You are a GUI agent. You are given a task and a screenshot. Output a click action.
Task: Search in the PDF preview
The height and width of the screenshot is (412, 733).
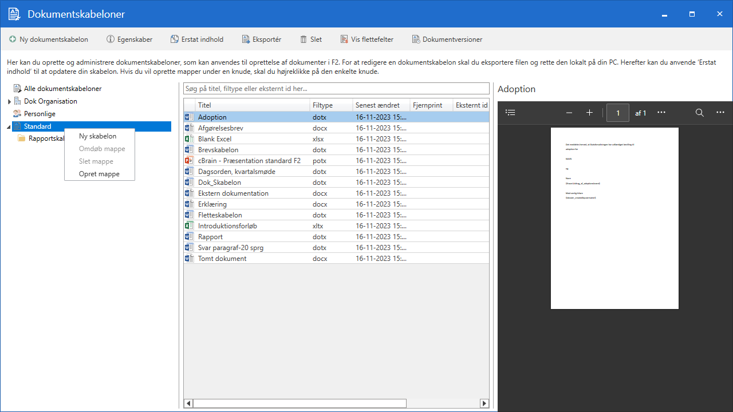click(700, 113)
